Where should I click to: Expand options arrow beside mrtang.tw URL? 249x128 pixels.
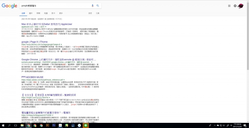(53, 115)
